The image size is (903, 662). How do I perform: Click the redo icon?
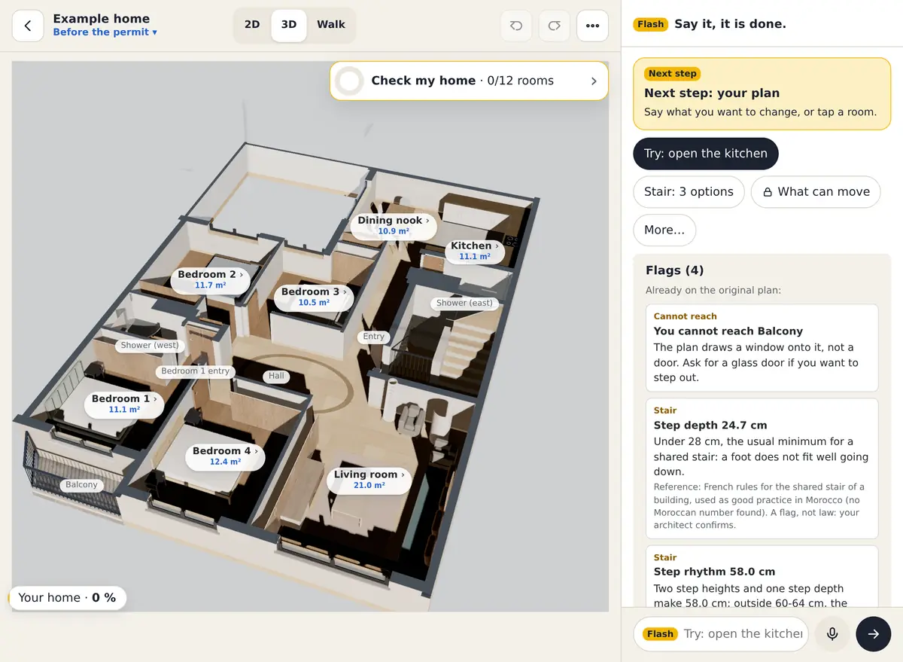coord(555,26)
